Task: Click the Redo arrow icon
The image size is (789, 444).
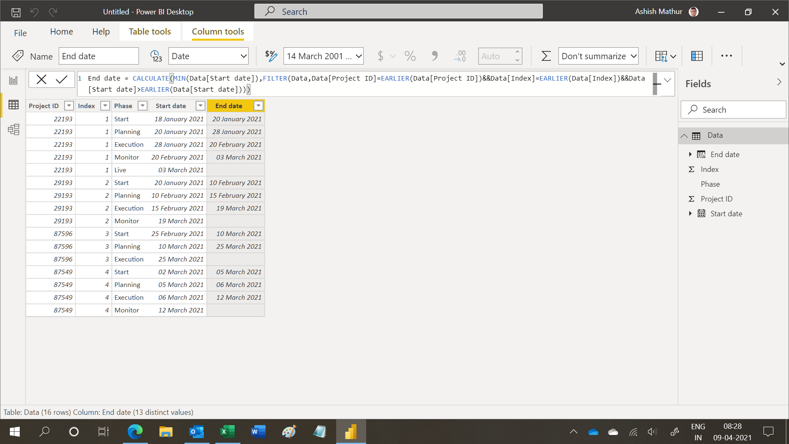Action: point(53,12)
